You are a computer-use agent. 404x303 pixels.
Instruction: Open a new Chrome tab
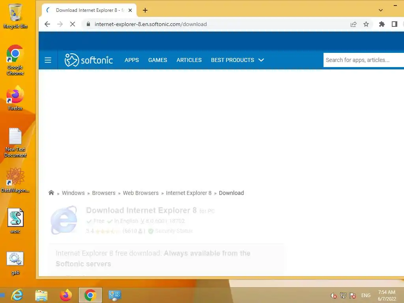145,10
